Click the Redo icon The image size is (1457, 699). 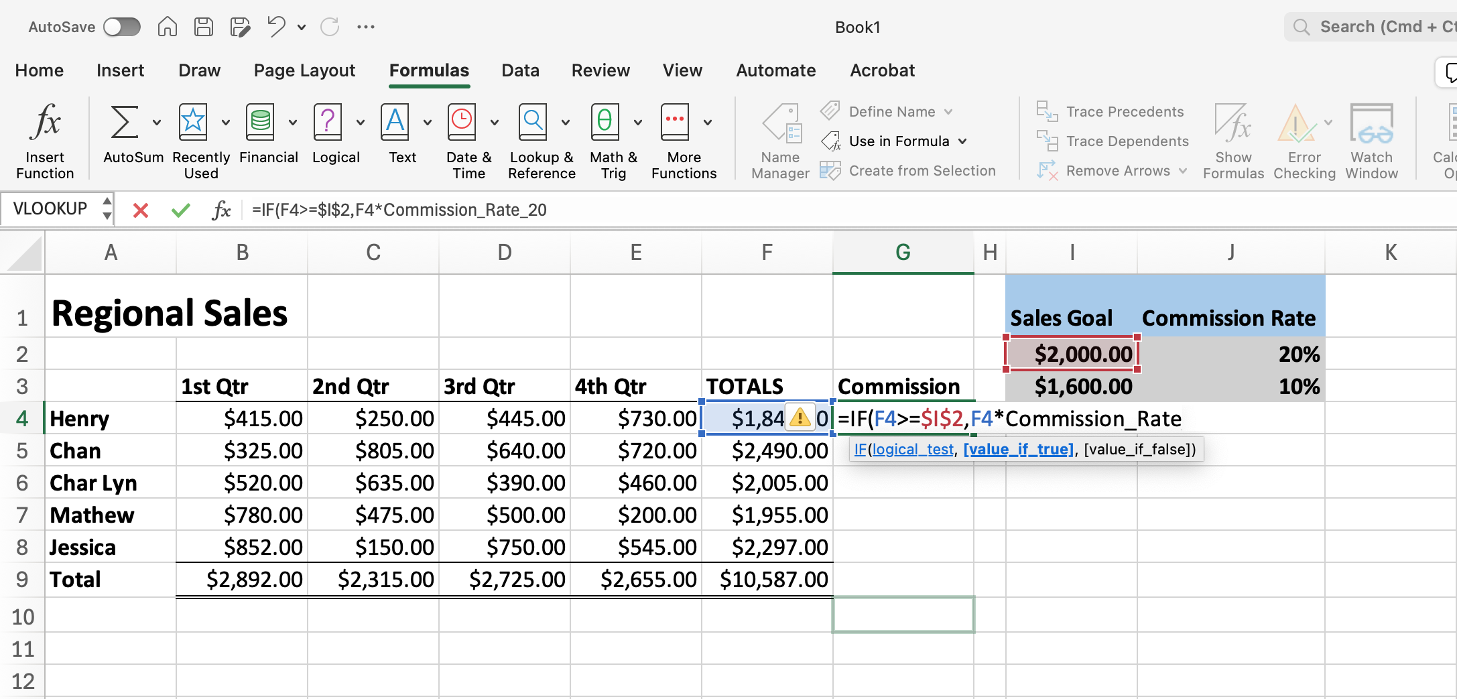(x=330, y=27)
